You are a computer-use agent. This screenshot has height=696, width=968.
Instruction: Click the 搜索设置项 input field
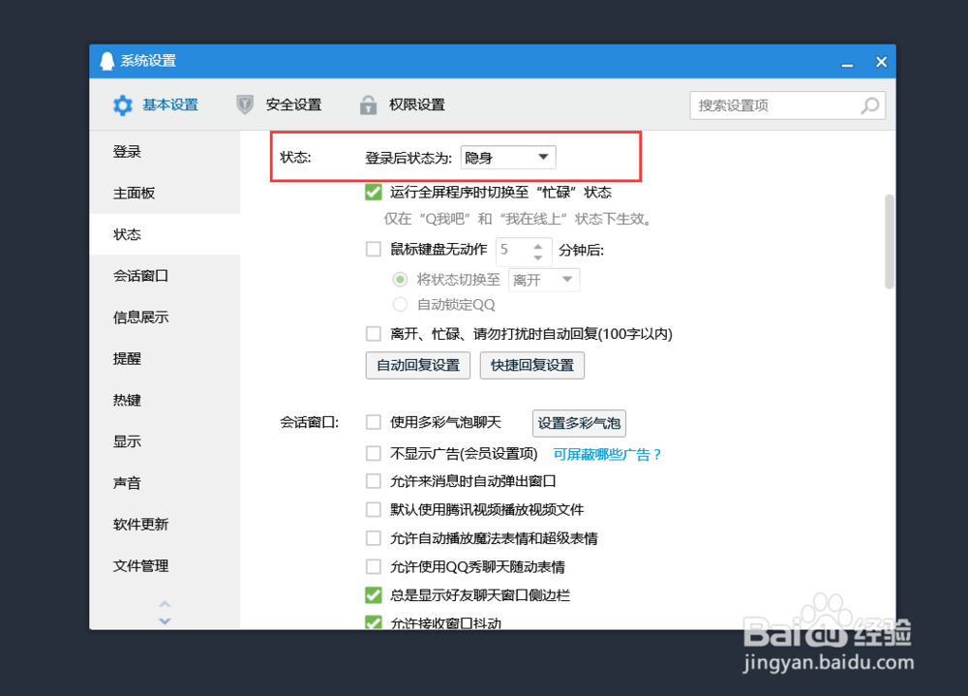[765, 105]
